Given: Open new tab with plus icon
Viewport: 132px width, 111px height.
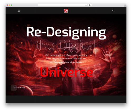Looking at the screenshot, I should coord(125,6).
